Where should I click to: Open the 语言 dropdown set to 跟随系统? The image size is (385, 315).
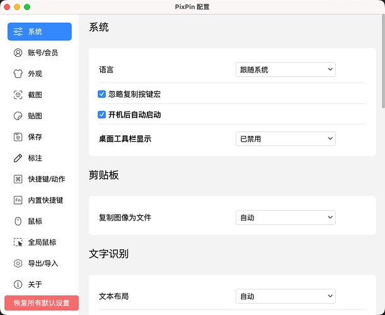pos(285,70)
